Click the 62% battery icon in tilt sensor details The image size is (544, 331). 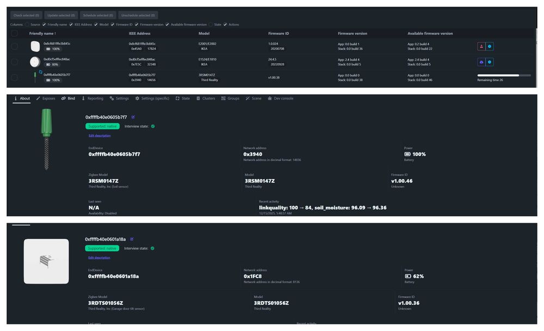(408, 276)
